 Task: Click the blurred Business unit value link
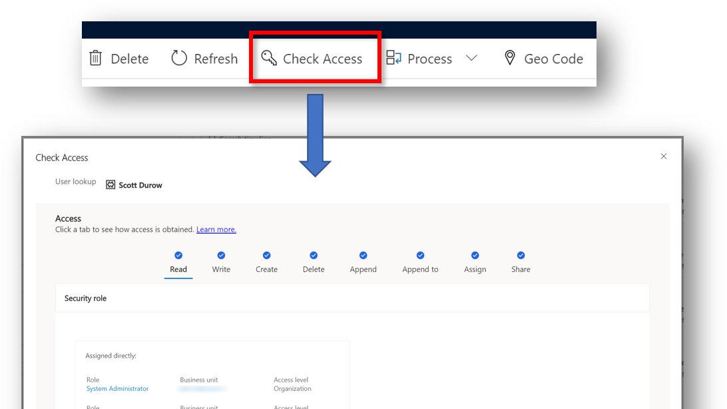(x=202, y=388)
